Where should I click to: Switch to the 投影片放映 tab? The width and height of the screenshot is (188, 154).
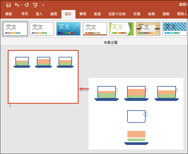point(117,14)
